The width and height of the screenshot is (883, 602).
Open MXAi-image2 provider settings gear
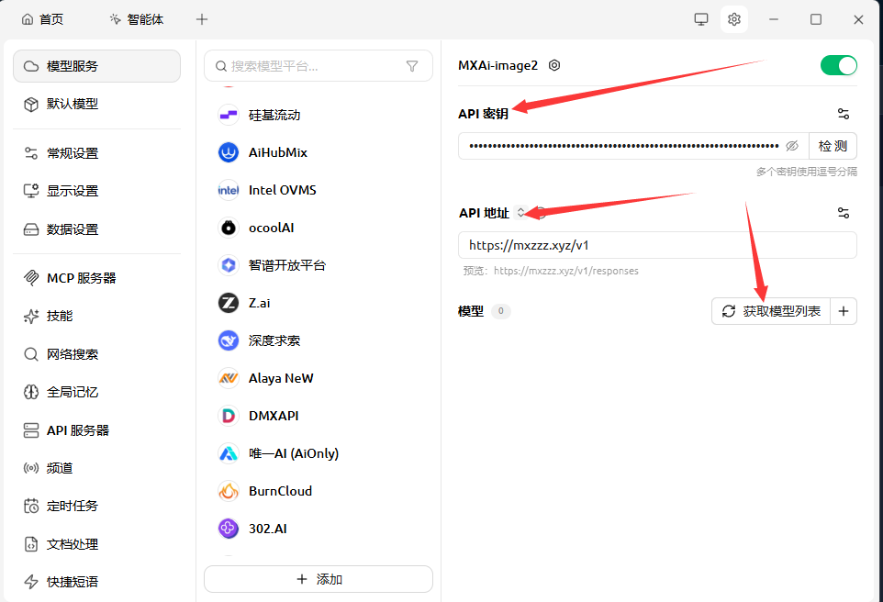coord(554,65)
